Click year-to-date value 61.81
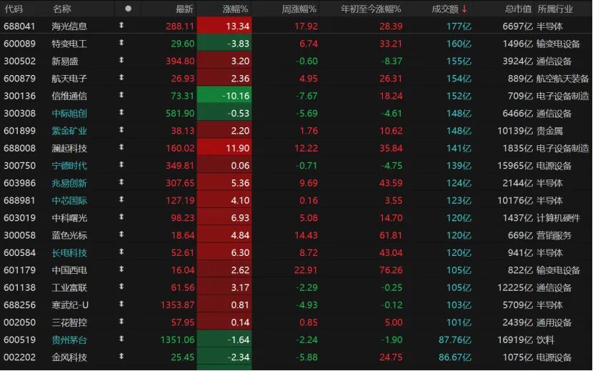593x371 pixels. [391, 235]
